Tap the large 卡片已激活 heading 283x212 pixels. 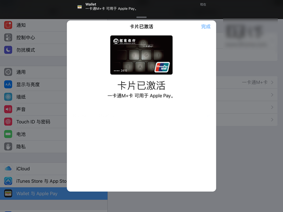(x=141, y=85)
